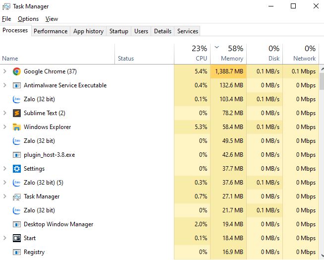Select Antimalware Service Executable name
Image resolution: width=324 pixels, height=260 pixels.
tap(65, 85)
